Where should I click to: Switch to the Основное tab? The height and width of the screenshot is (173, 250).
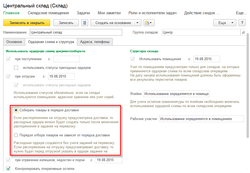(x=14, y=42)
